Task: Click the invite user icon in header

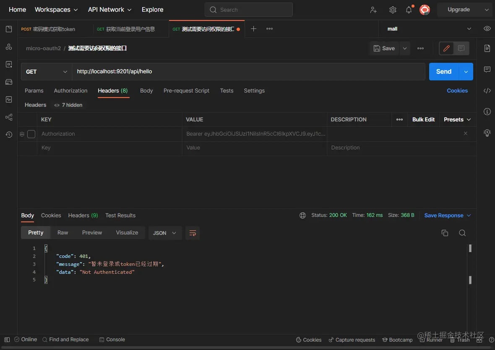Action: click(373, 10)
